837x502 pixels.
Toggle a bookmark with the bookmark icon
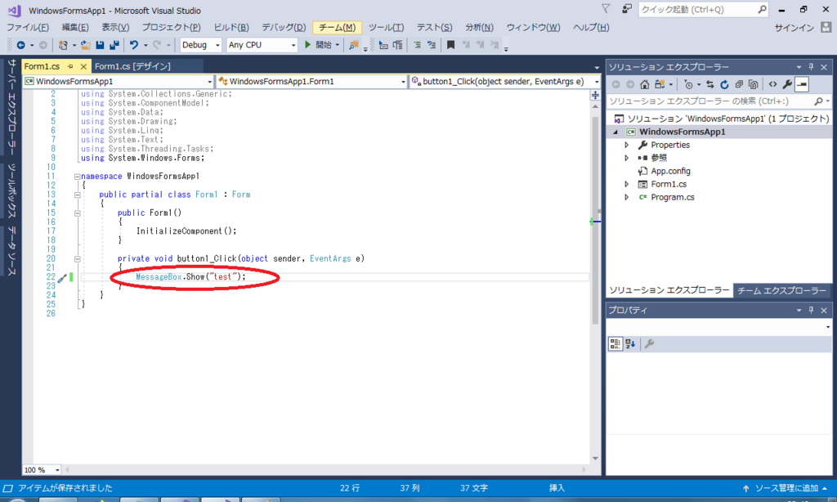click(450, 46)
